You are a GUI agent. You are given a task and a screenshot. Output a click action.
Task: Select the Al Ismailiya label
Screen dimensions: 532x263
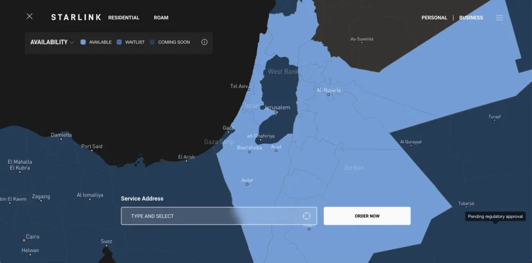(x=90, y=195)
